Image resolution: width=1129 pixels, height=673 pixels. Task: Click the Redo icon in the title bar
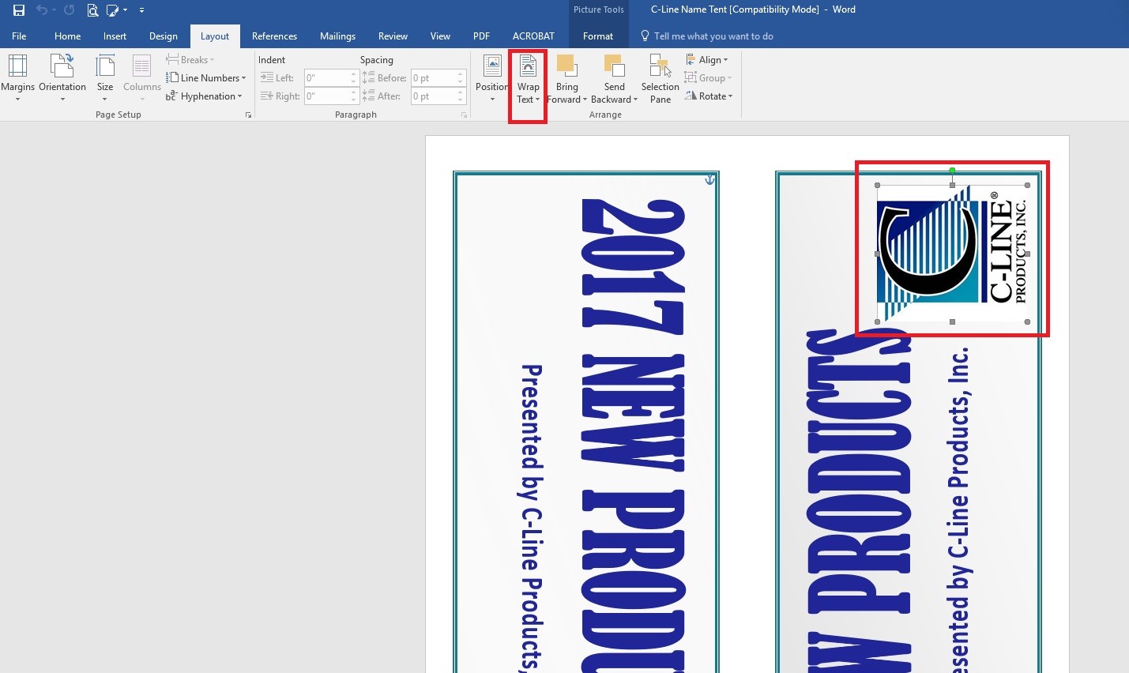click(x=70, y=10)
